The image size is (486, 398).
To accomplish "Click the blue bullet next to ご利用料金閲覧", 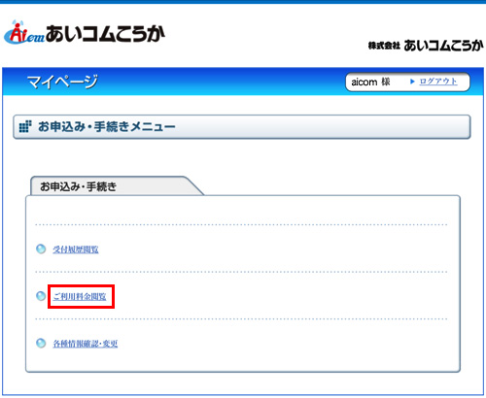I will (41, 296).
